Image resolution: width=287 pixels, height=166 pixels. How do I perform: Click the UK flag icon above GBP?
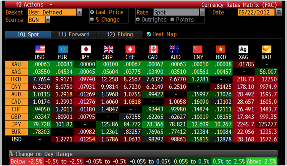pos(108,49)
